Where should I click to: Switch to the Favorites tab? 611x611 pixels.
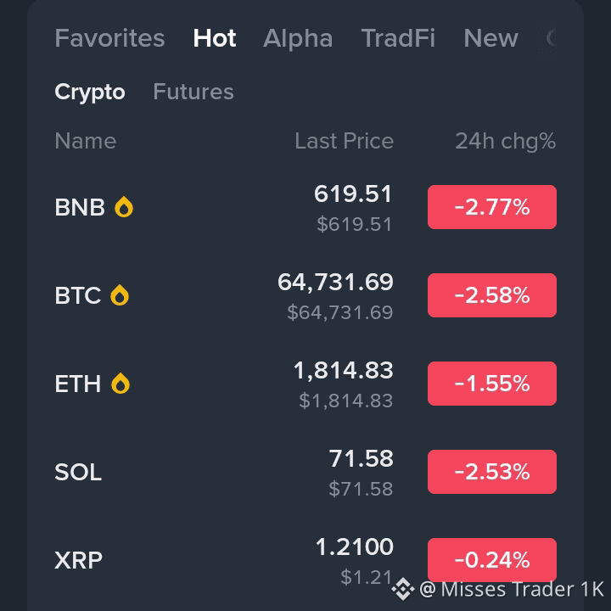pyautogui.click(x=109, y=38)
